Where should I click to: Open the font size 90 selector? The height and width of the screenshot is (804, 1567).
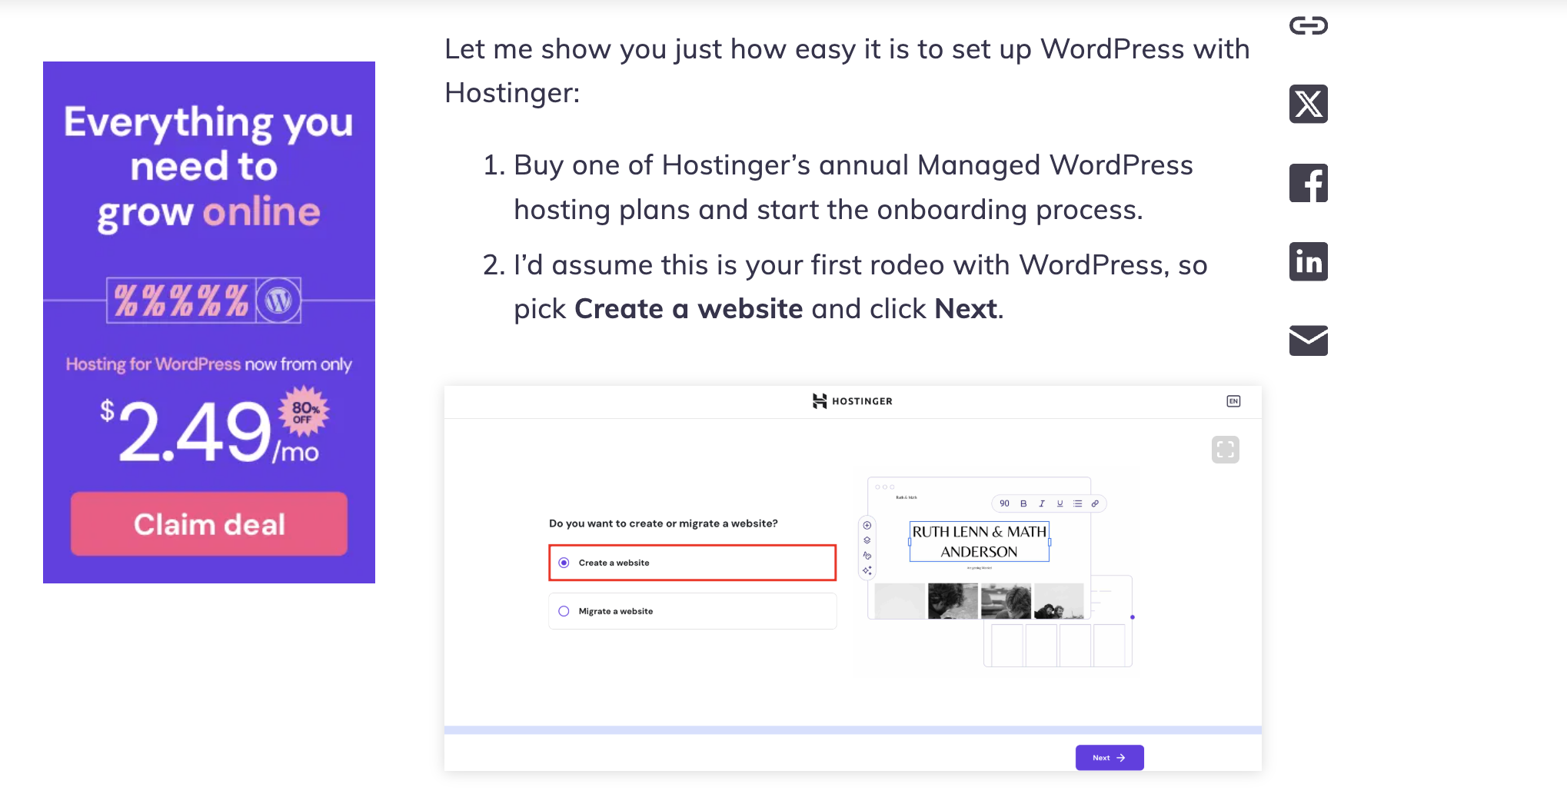pyautogui.click(x=1004, y=503)
